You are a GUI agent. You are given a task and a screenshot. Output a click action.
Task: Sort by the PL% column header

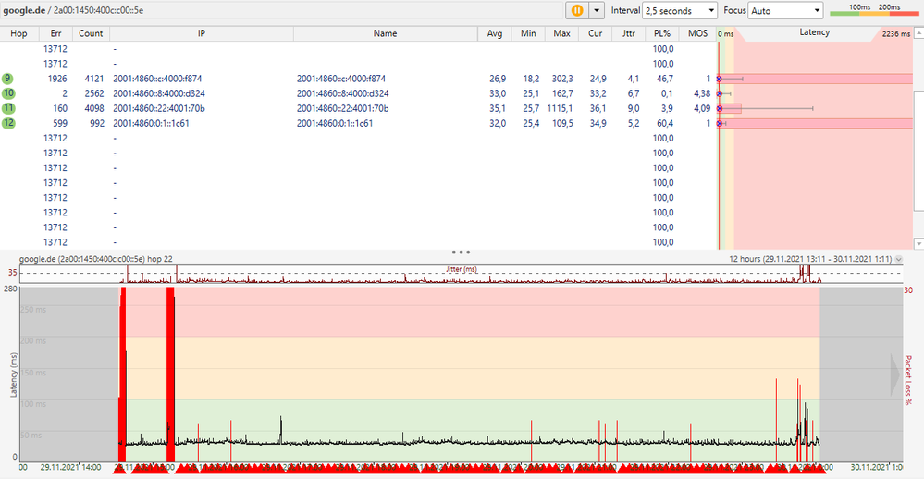(x=661, y=33)
